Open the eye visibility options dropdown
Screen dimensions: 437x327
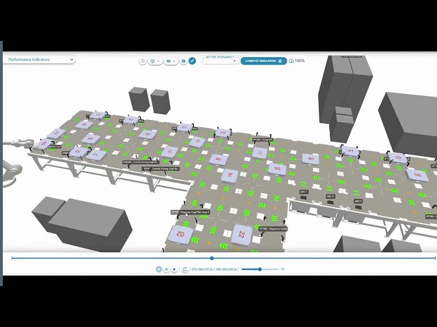(171, 61)
